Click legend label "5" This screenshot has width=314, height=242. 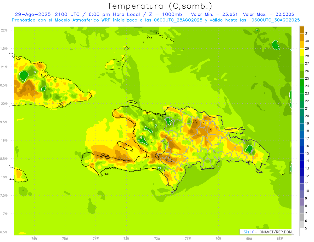tap(306, 228)
